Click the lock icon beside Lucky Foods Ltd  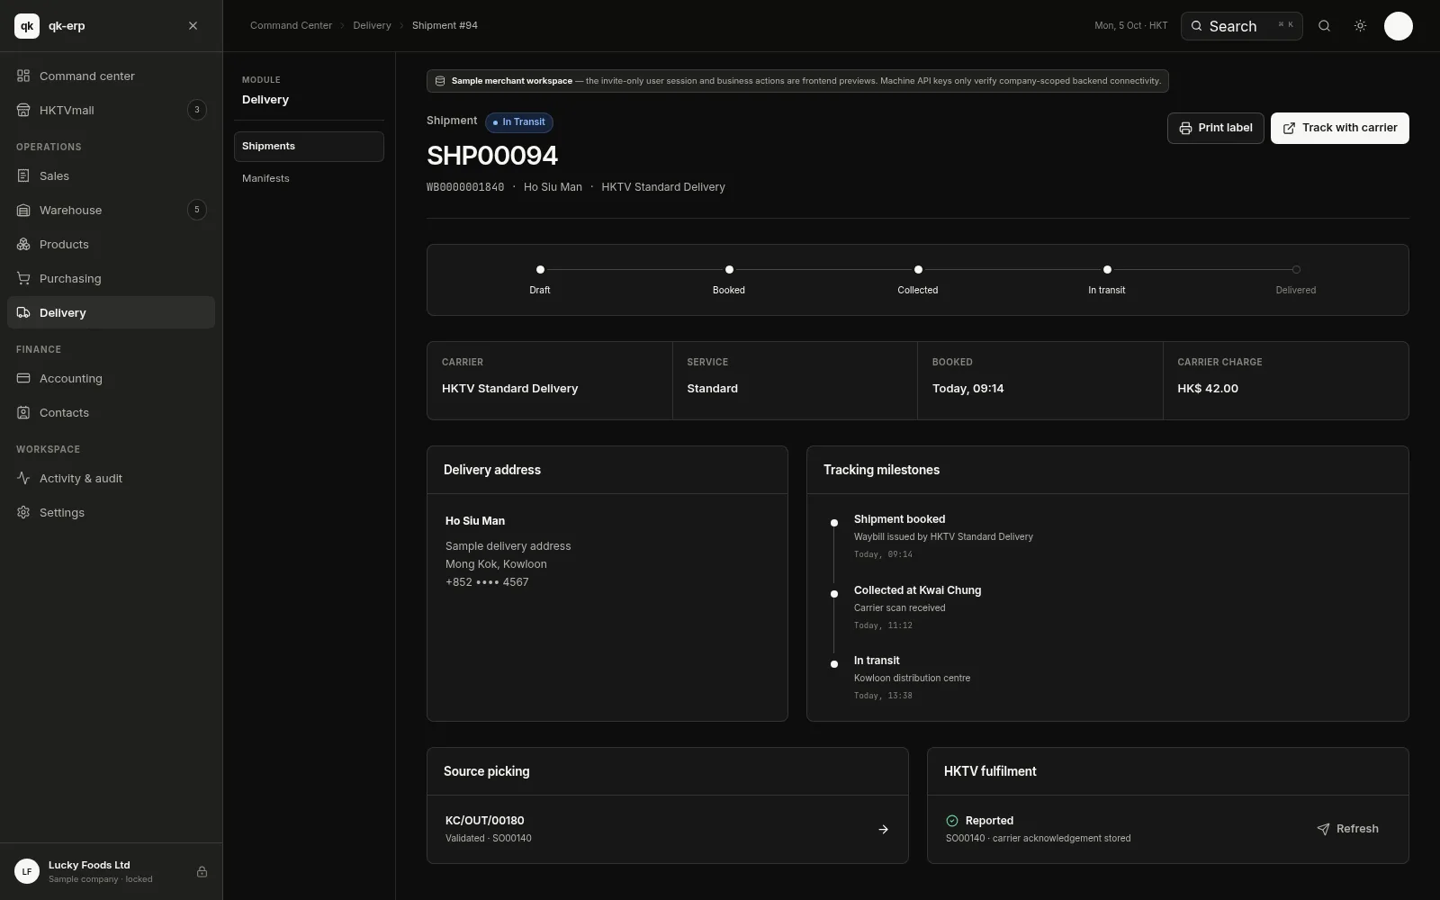click(x=202, y=871)
